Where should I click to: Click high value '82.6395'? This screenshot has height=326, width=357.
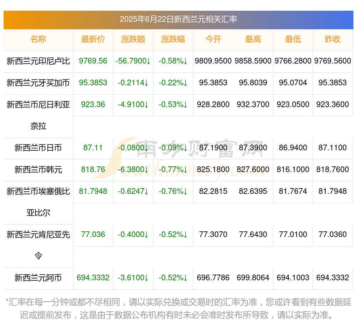click(x=253, y=191)
